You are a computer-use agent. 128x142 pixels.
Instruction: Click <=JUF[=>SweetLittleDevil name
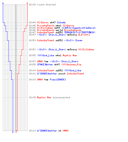click(79, 28)
